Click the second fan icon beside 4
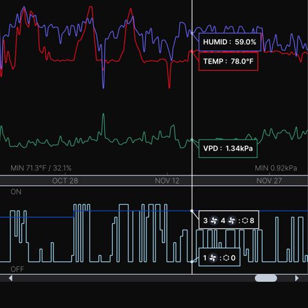 (x=232, y=220)
